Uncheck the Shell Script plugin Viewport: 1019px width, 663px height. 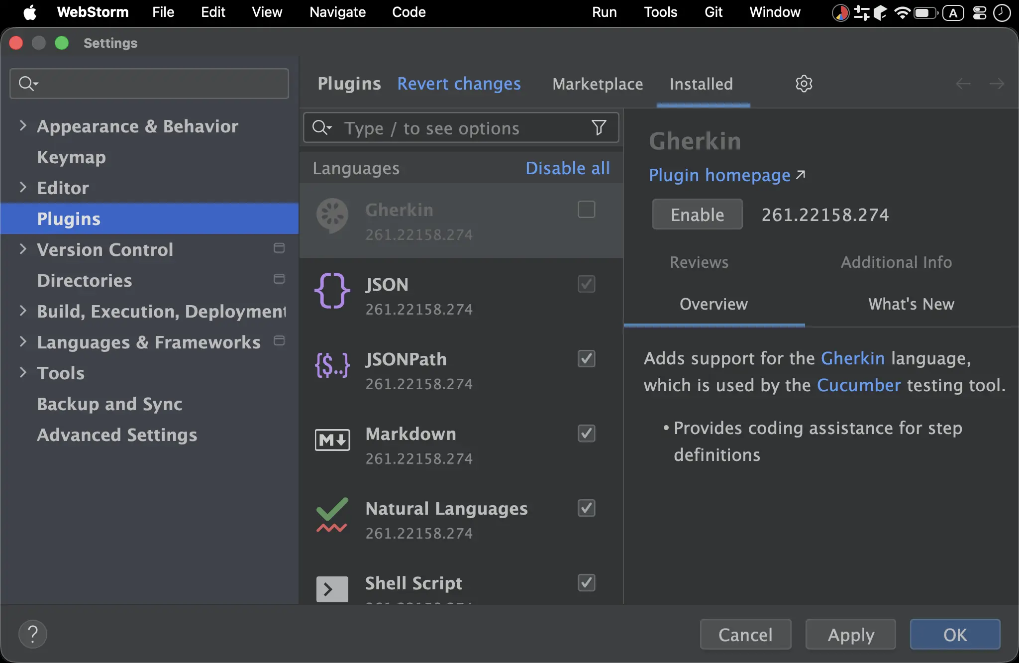tap(586, 583)
